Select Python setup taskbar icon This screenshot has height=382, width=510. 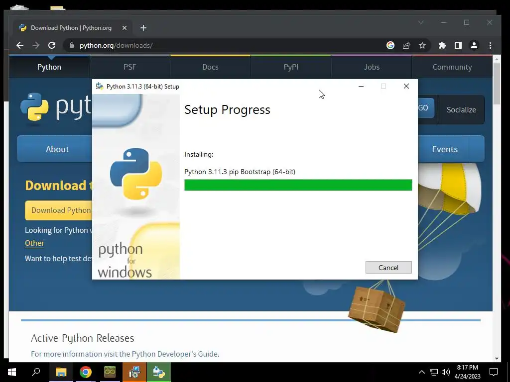click(x=159, y=372)
